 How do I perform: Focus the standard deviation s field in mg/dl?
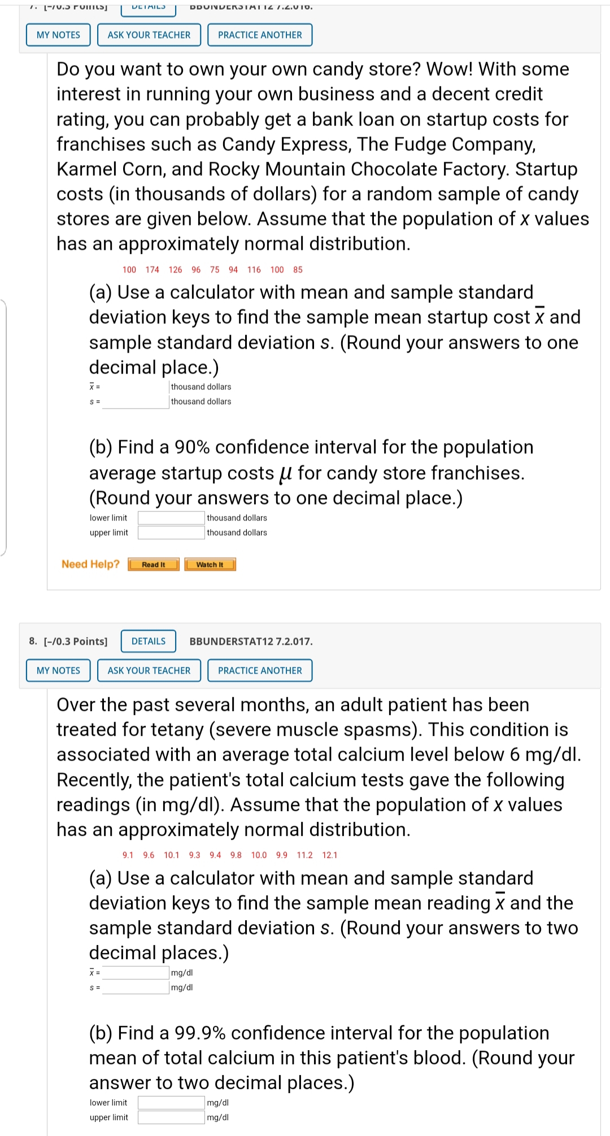(136, 987)
